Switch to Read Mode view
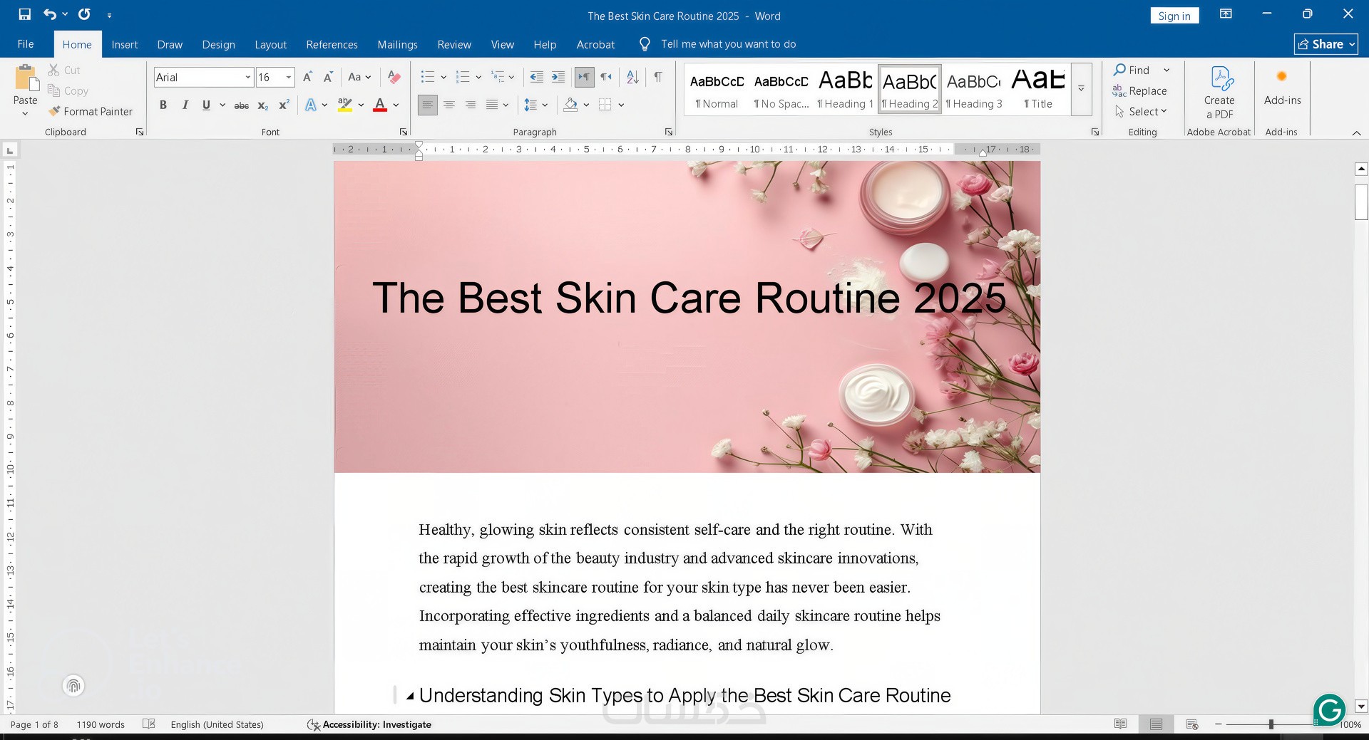This screenshot has height=740, width=1369. 1121,724
